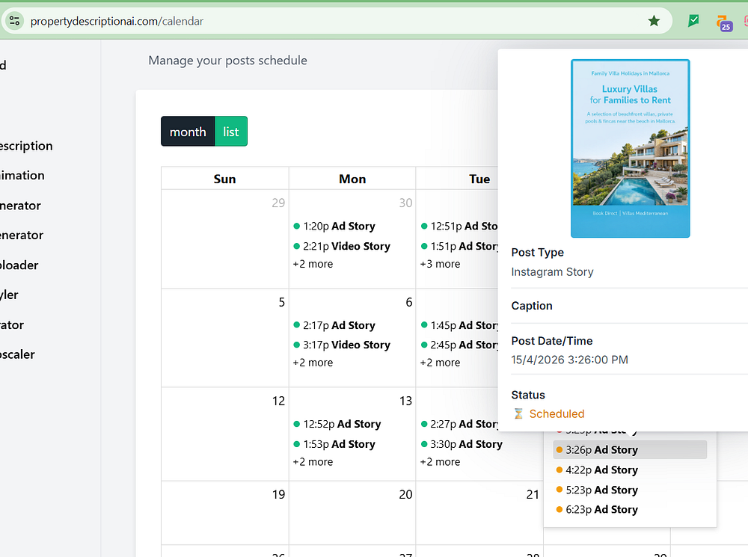Open the sidebar item ending in 'loader'
Viewport: 748px width, 557px height.
click(x=19, y=265)
